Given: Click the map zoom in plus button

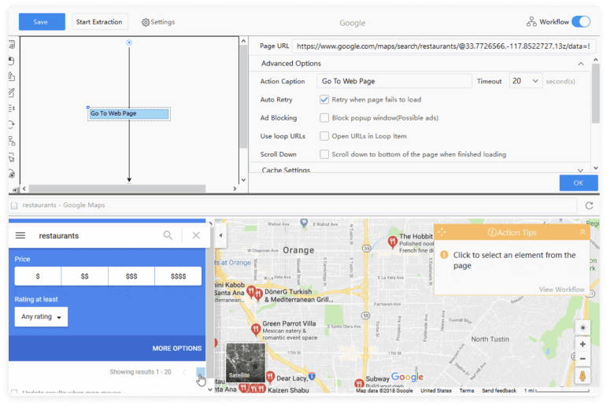Looking at the screenshot, I should pos(583,344).
